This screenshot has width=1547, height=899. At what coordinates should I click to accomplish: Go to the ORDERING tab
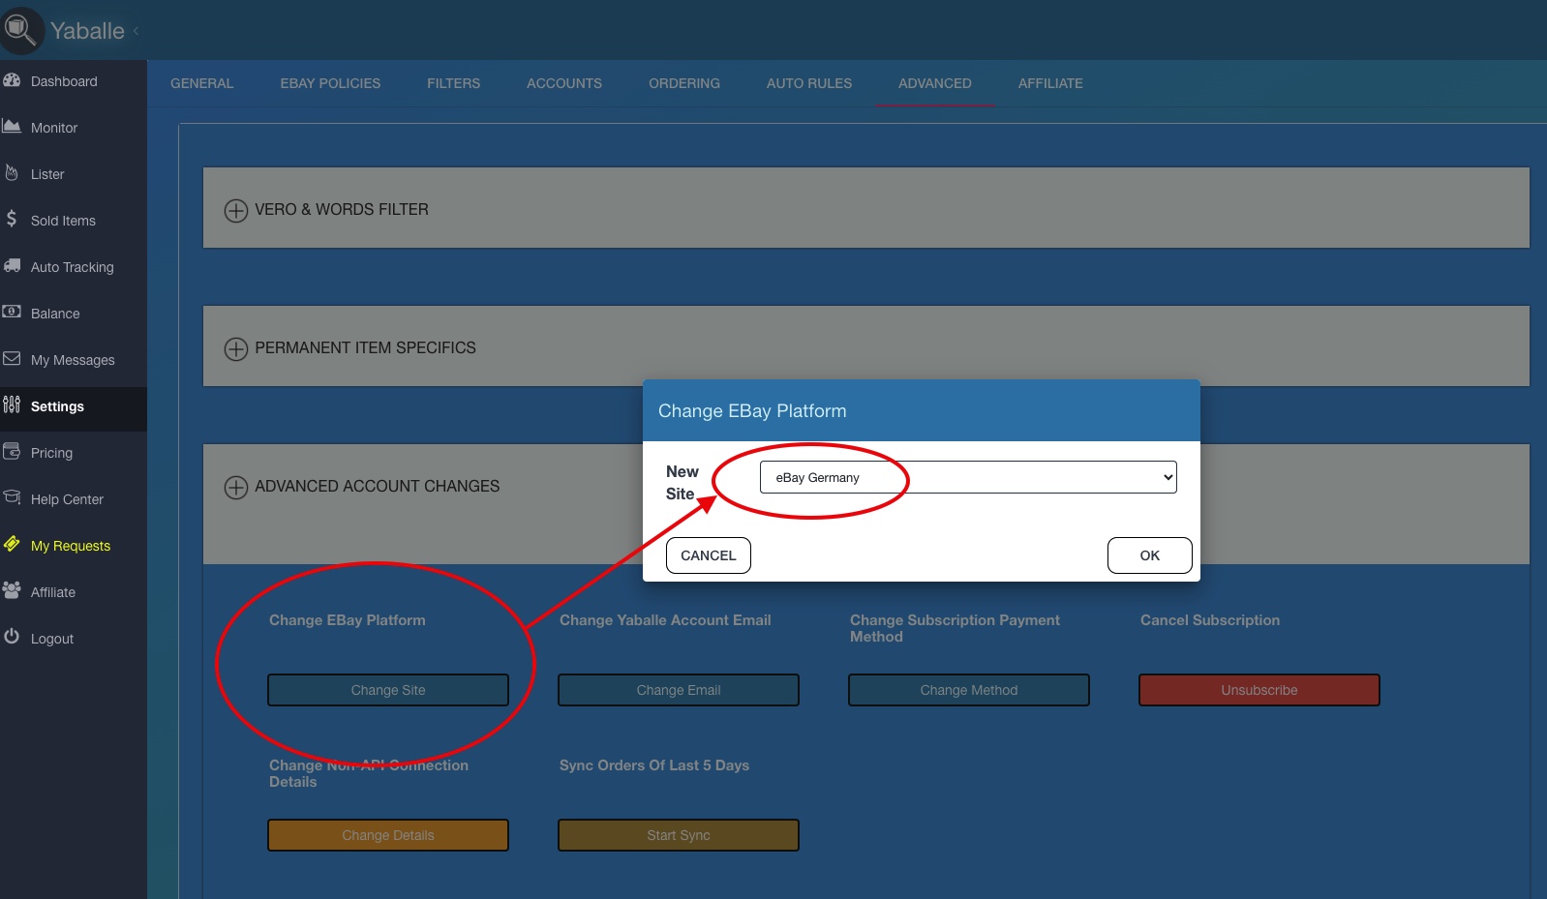[x=684, y=83]
